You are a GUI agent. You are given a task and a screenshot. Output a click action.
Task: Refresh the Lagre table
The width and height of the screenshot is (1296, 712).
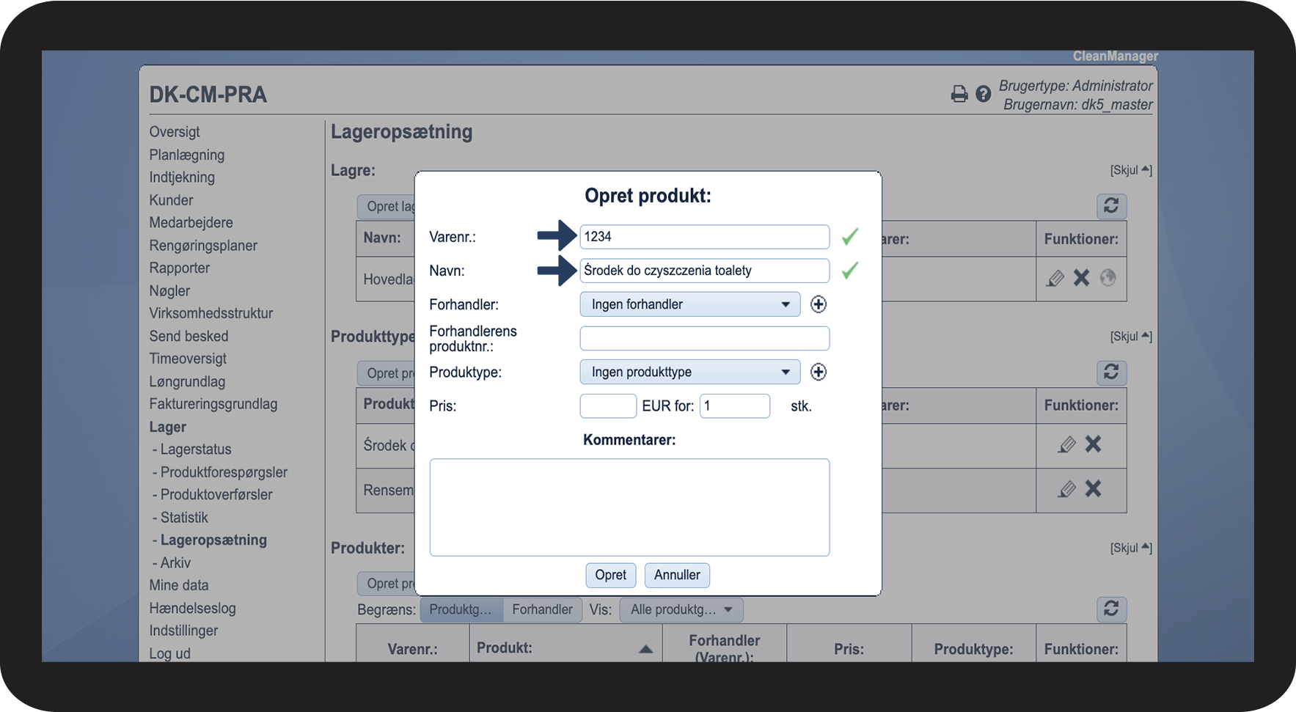tap(1111, 206)
